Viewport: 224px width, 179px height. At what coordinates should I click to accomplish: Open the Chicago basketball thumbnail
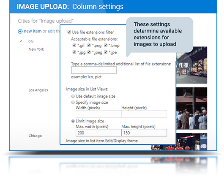(x=179, y=141)
